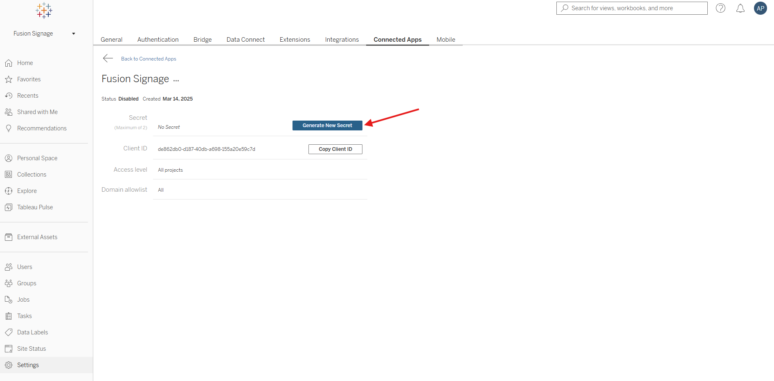Navigate to the Users page
This screenshot has height=381, width=774.
click(x=25, y=267)
